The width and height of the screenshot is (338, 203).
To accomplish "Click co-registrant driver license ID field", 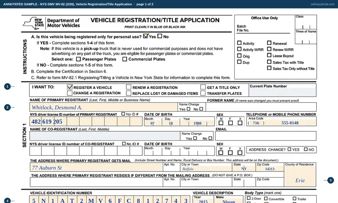I will tap(86, 151).
